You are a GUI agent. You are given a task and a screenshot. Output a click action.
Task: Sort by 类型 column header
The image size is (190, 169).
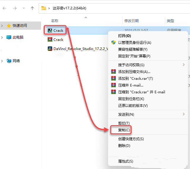[x=170, y=21]
